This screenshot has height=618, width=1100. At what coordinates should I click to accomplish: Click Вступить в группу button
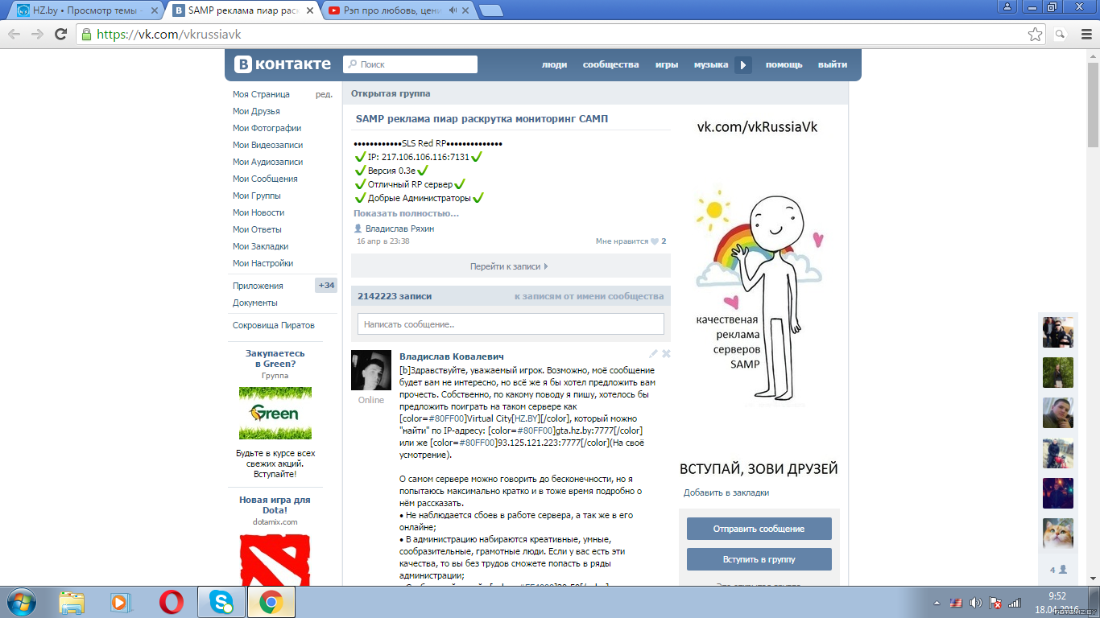[x=759, y=559]
